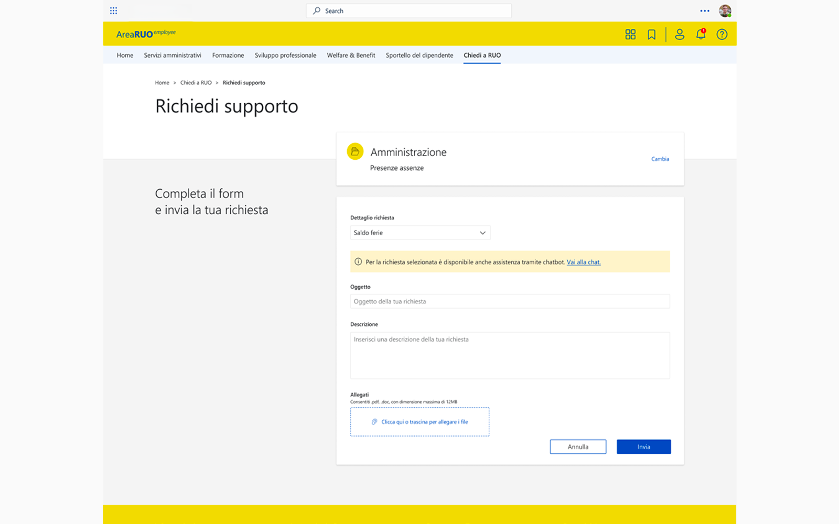Viewport: 839px width, 524px height.
Task: Open the Home menu item
Action: click(x=125, y=55)
